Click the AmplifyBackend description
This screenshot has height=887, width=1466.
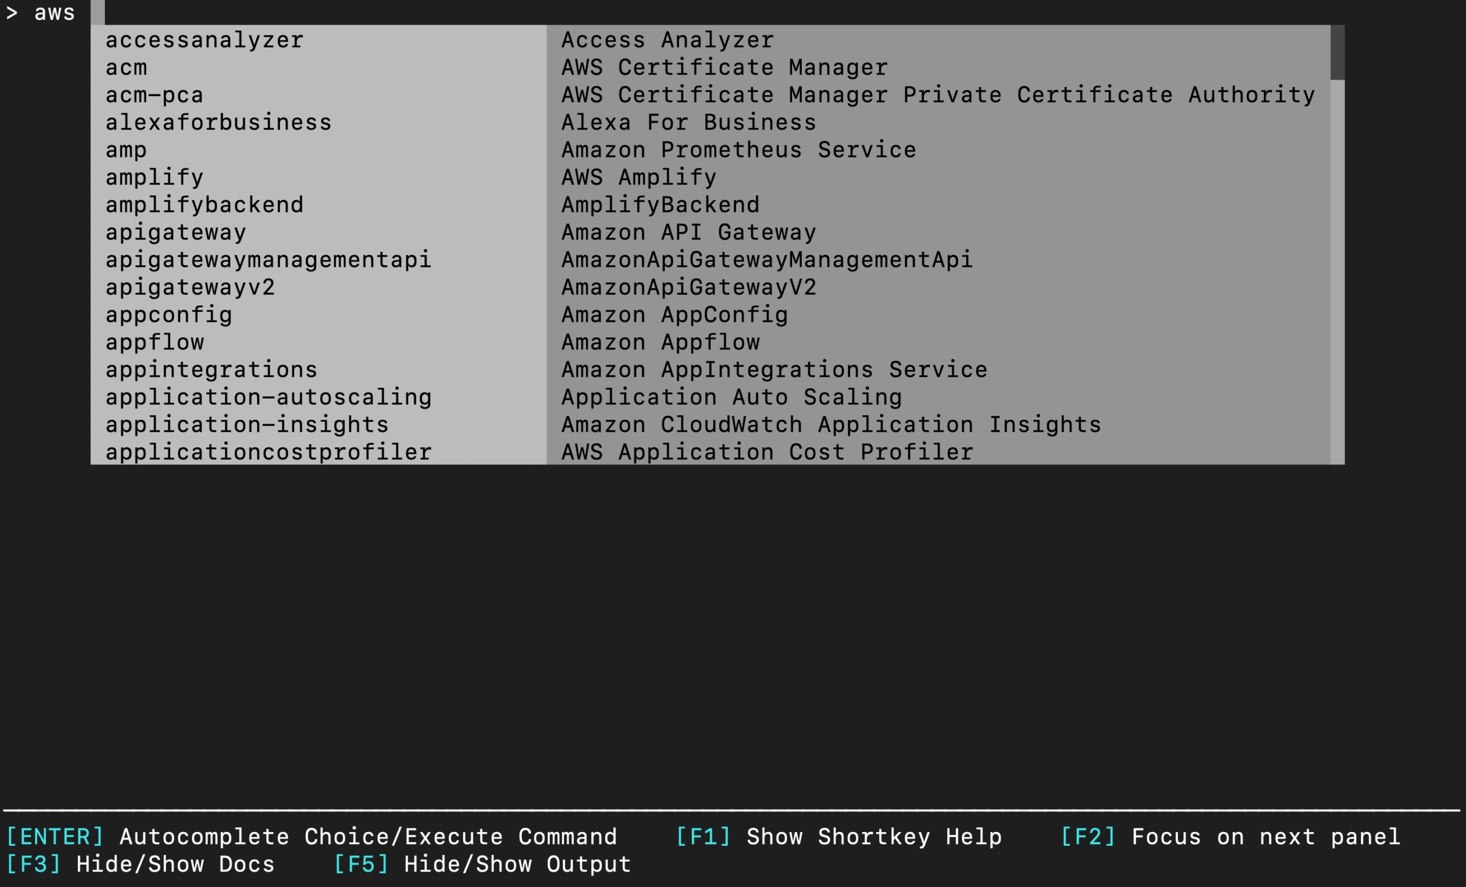click(660, 204)
